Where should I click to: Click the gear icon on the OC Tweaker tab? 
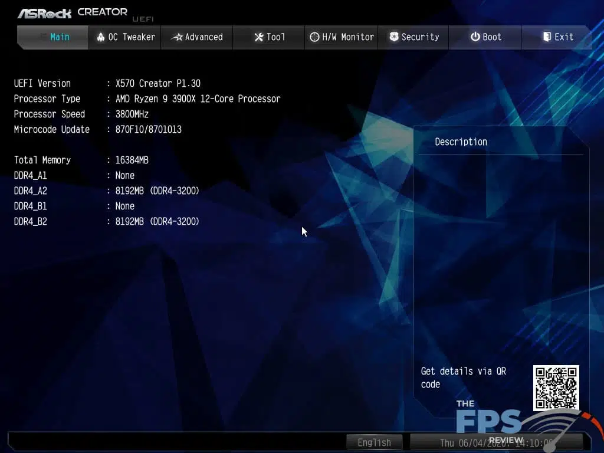coord(101,37)
